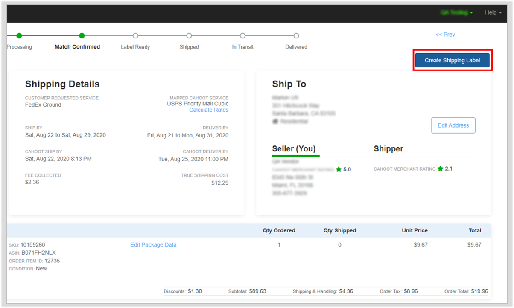Click the ASIN value B071FH2NLX
This screenshot has height=308, width=514.
pos(39,253)
